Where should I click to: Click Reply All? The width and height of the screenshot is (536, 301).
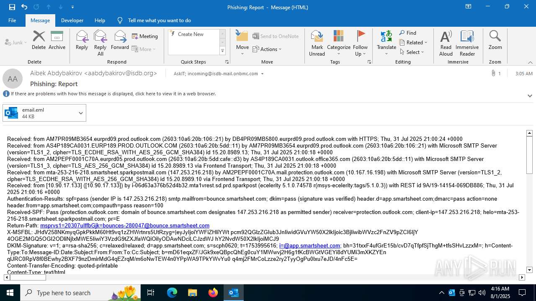tap(100, 43)
